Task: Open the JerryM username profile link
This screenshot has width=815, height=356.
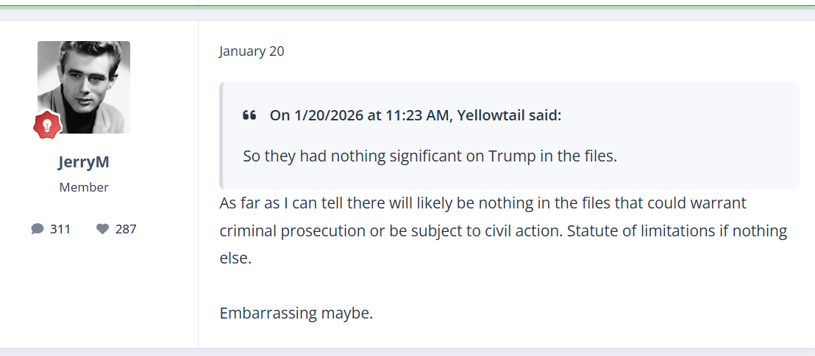Action: click(x=84, y=162)
